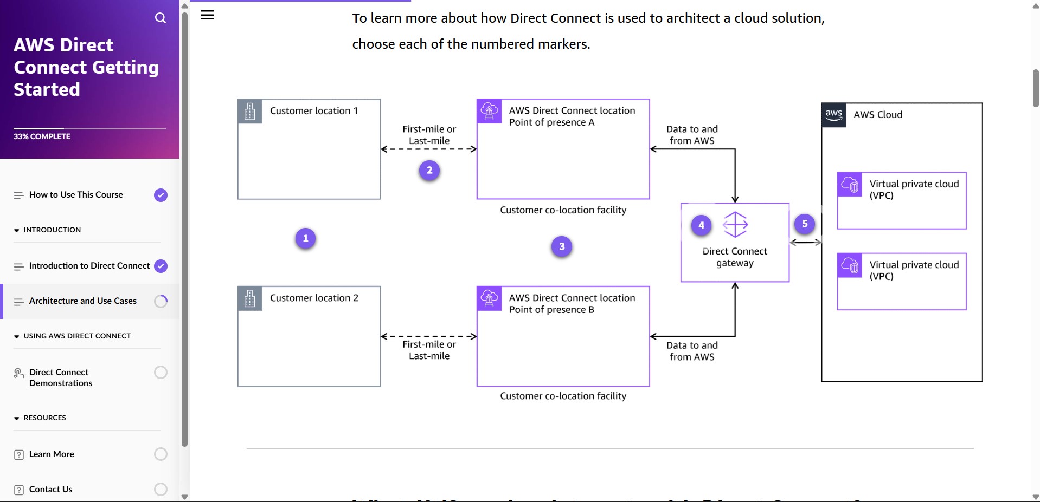Select marker 4 on Direct Connect gateway
The height and width of the screenshot is (502, 1040).
(701, 225)
